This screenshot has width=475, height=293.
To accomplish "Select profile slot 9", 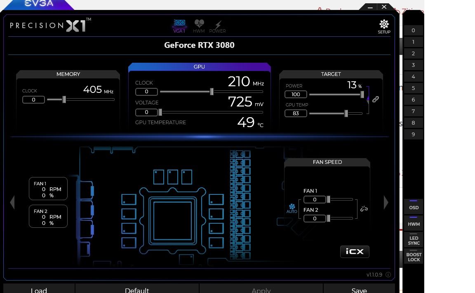I will coord(413,134).
